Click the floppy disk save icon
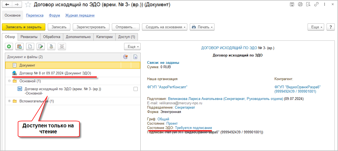 point(292,4)
